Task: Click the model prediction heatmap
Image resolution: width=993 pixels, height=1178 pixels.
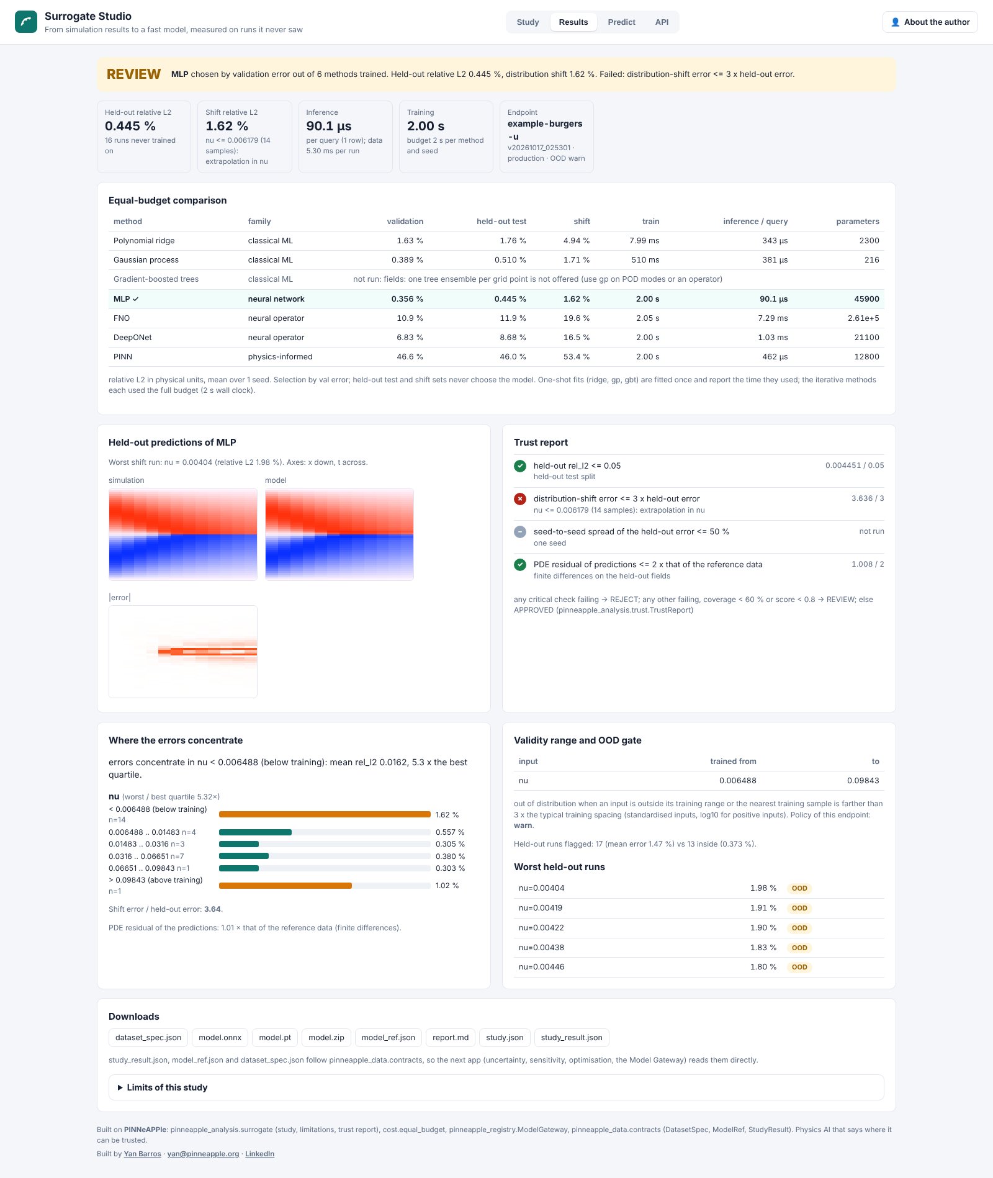Action: (339, 534)
